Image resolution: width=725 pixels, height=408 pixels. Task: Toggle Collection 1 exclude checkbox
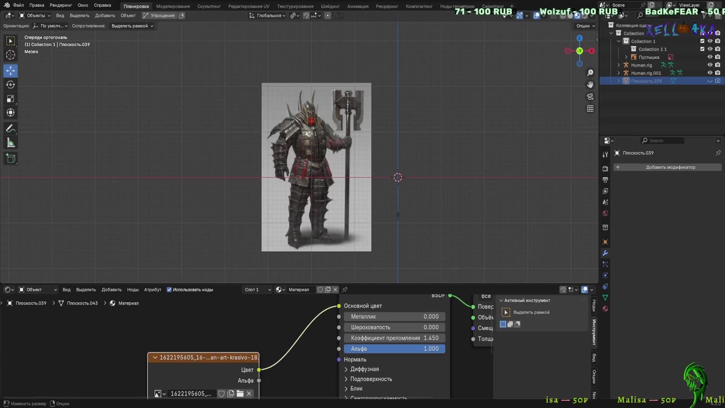click(702, 41)
